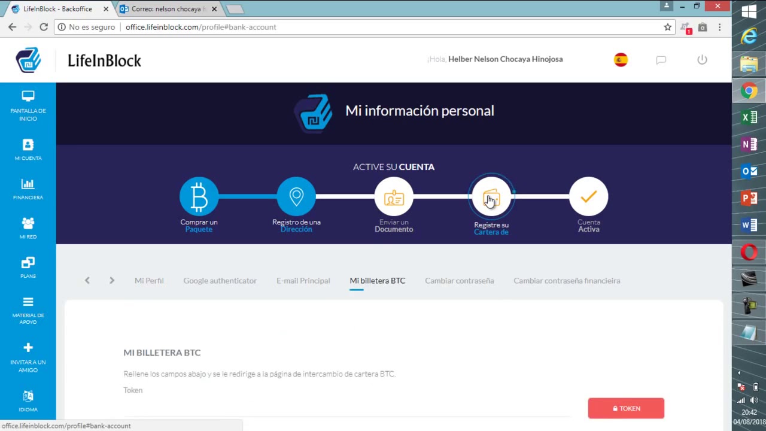Open Chrome menu three dots
766x431 pixels.
point(719,27)
